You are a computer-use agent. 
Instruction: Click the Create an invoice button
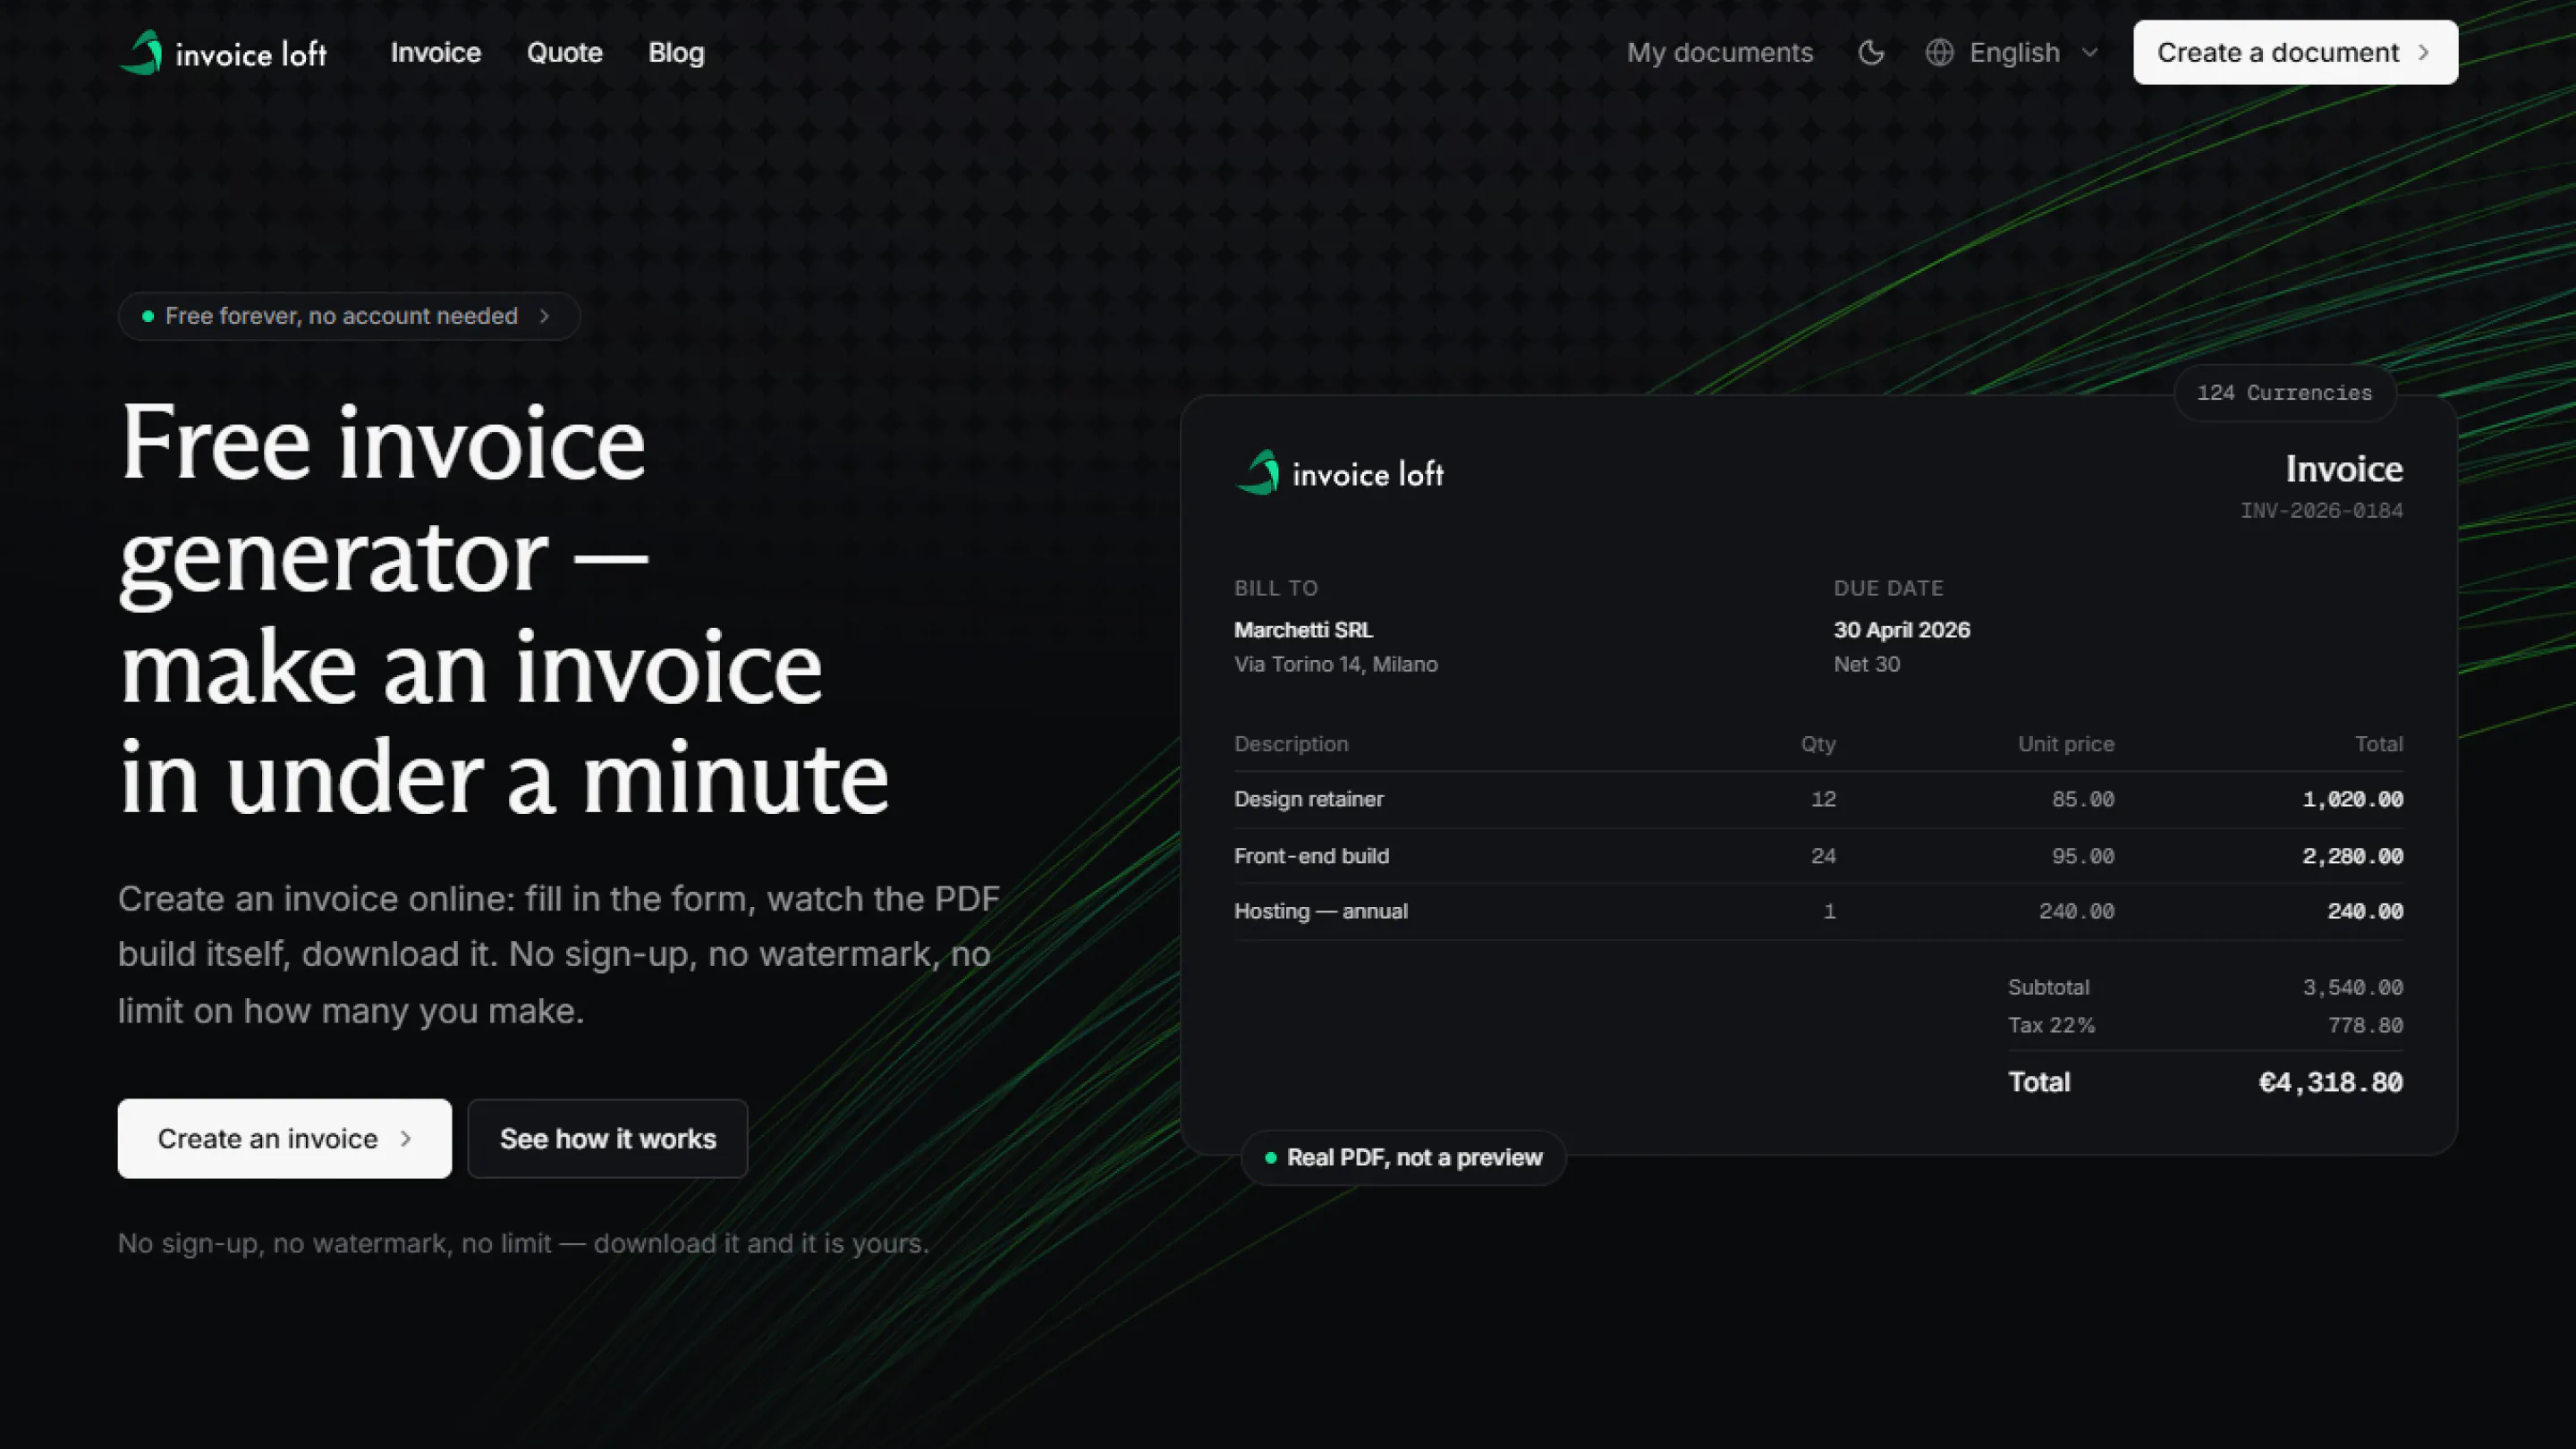tap(285, 1138)
